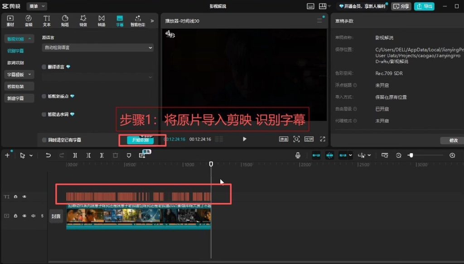464x264 pixels.
Task: Add a marker with shield icon
Action: click(129, 156)
